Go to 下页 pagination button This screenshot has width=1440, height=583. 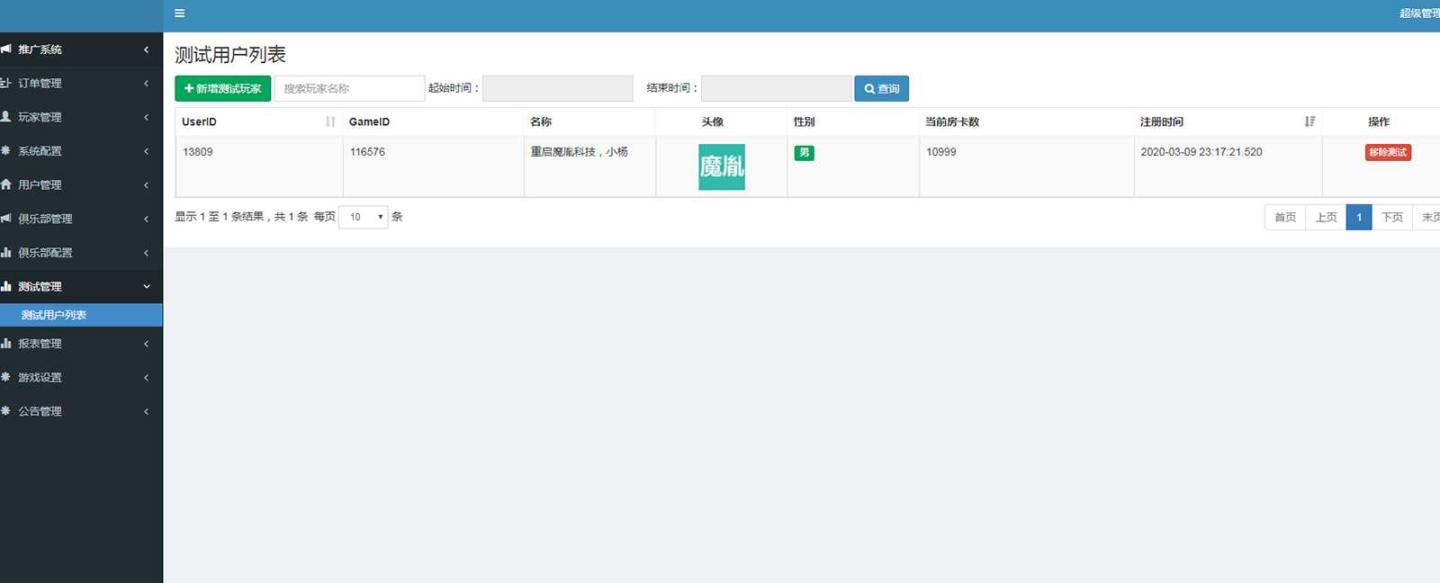click(1392, 217)
